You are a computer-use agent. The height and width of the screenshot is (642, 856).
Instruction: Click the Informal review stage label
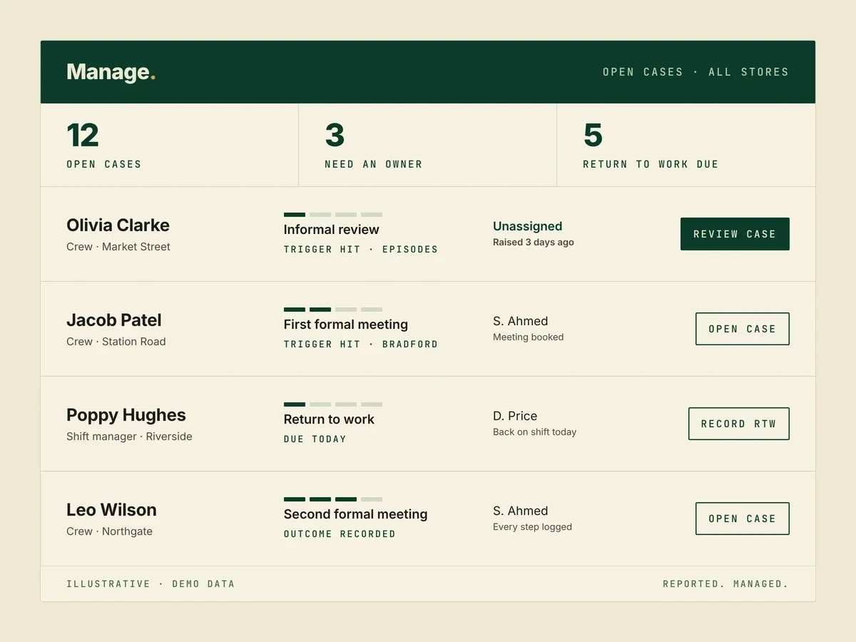[332, 230]
